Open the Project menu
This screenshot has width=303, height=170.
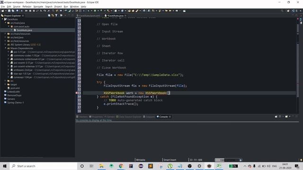[58, 7]
